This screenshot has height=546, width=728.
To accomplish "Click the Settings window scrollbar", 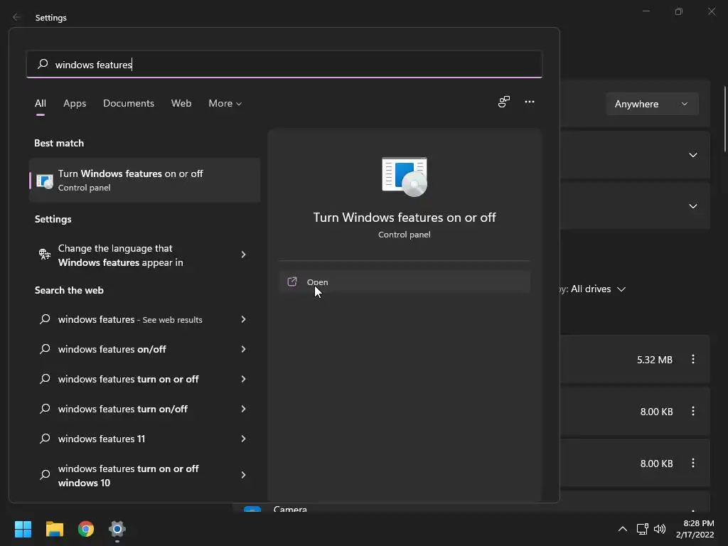I will click(x=725, y=119).
